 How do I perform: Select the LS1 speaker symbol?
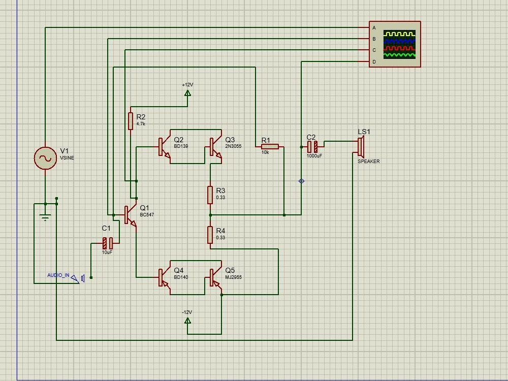point(361,147)
